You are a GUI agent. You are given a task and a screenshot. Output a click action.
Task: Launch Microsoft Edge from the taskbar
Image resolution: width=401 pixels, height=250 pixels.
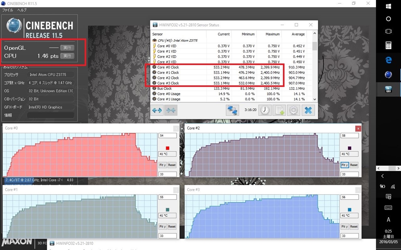[x=388, y=60]
